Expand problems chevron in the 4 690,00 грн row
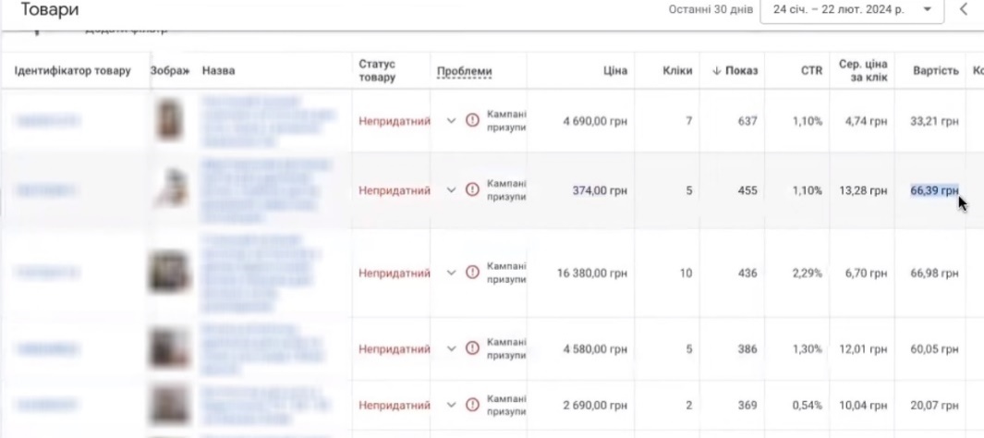The height and width of the screenshot is (438, 984). tap(451, 121)
